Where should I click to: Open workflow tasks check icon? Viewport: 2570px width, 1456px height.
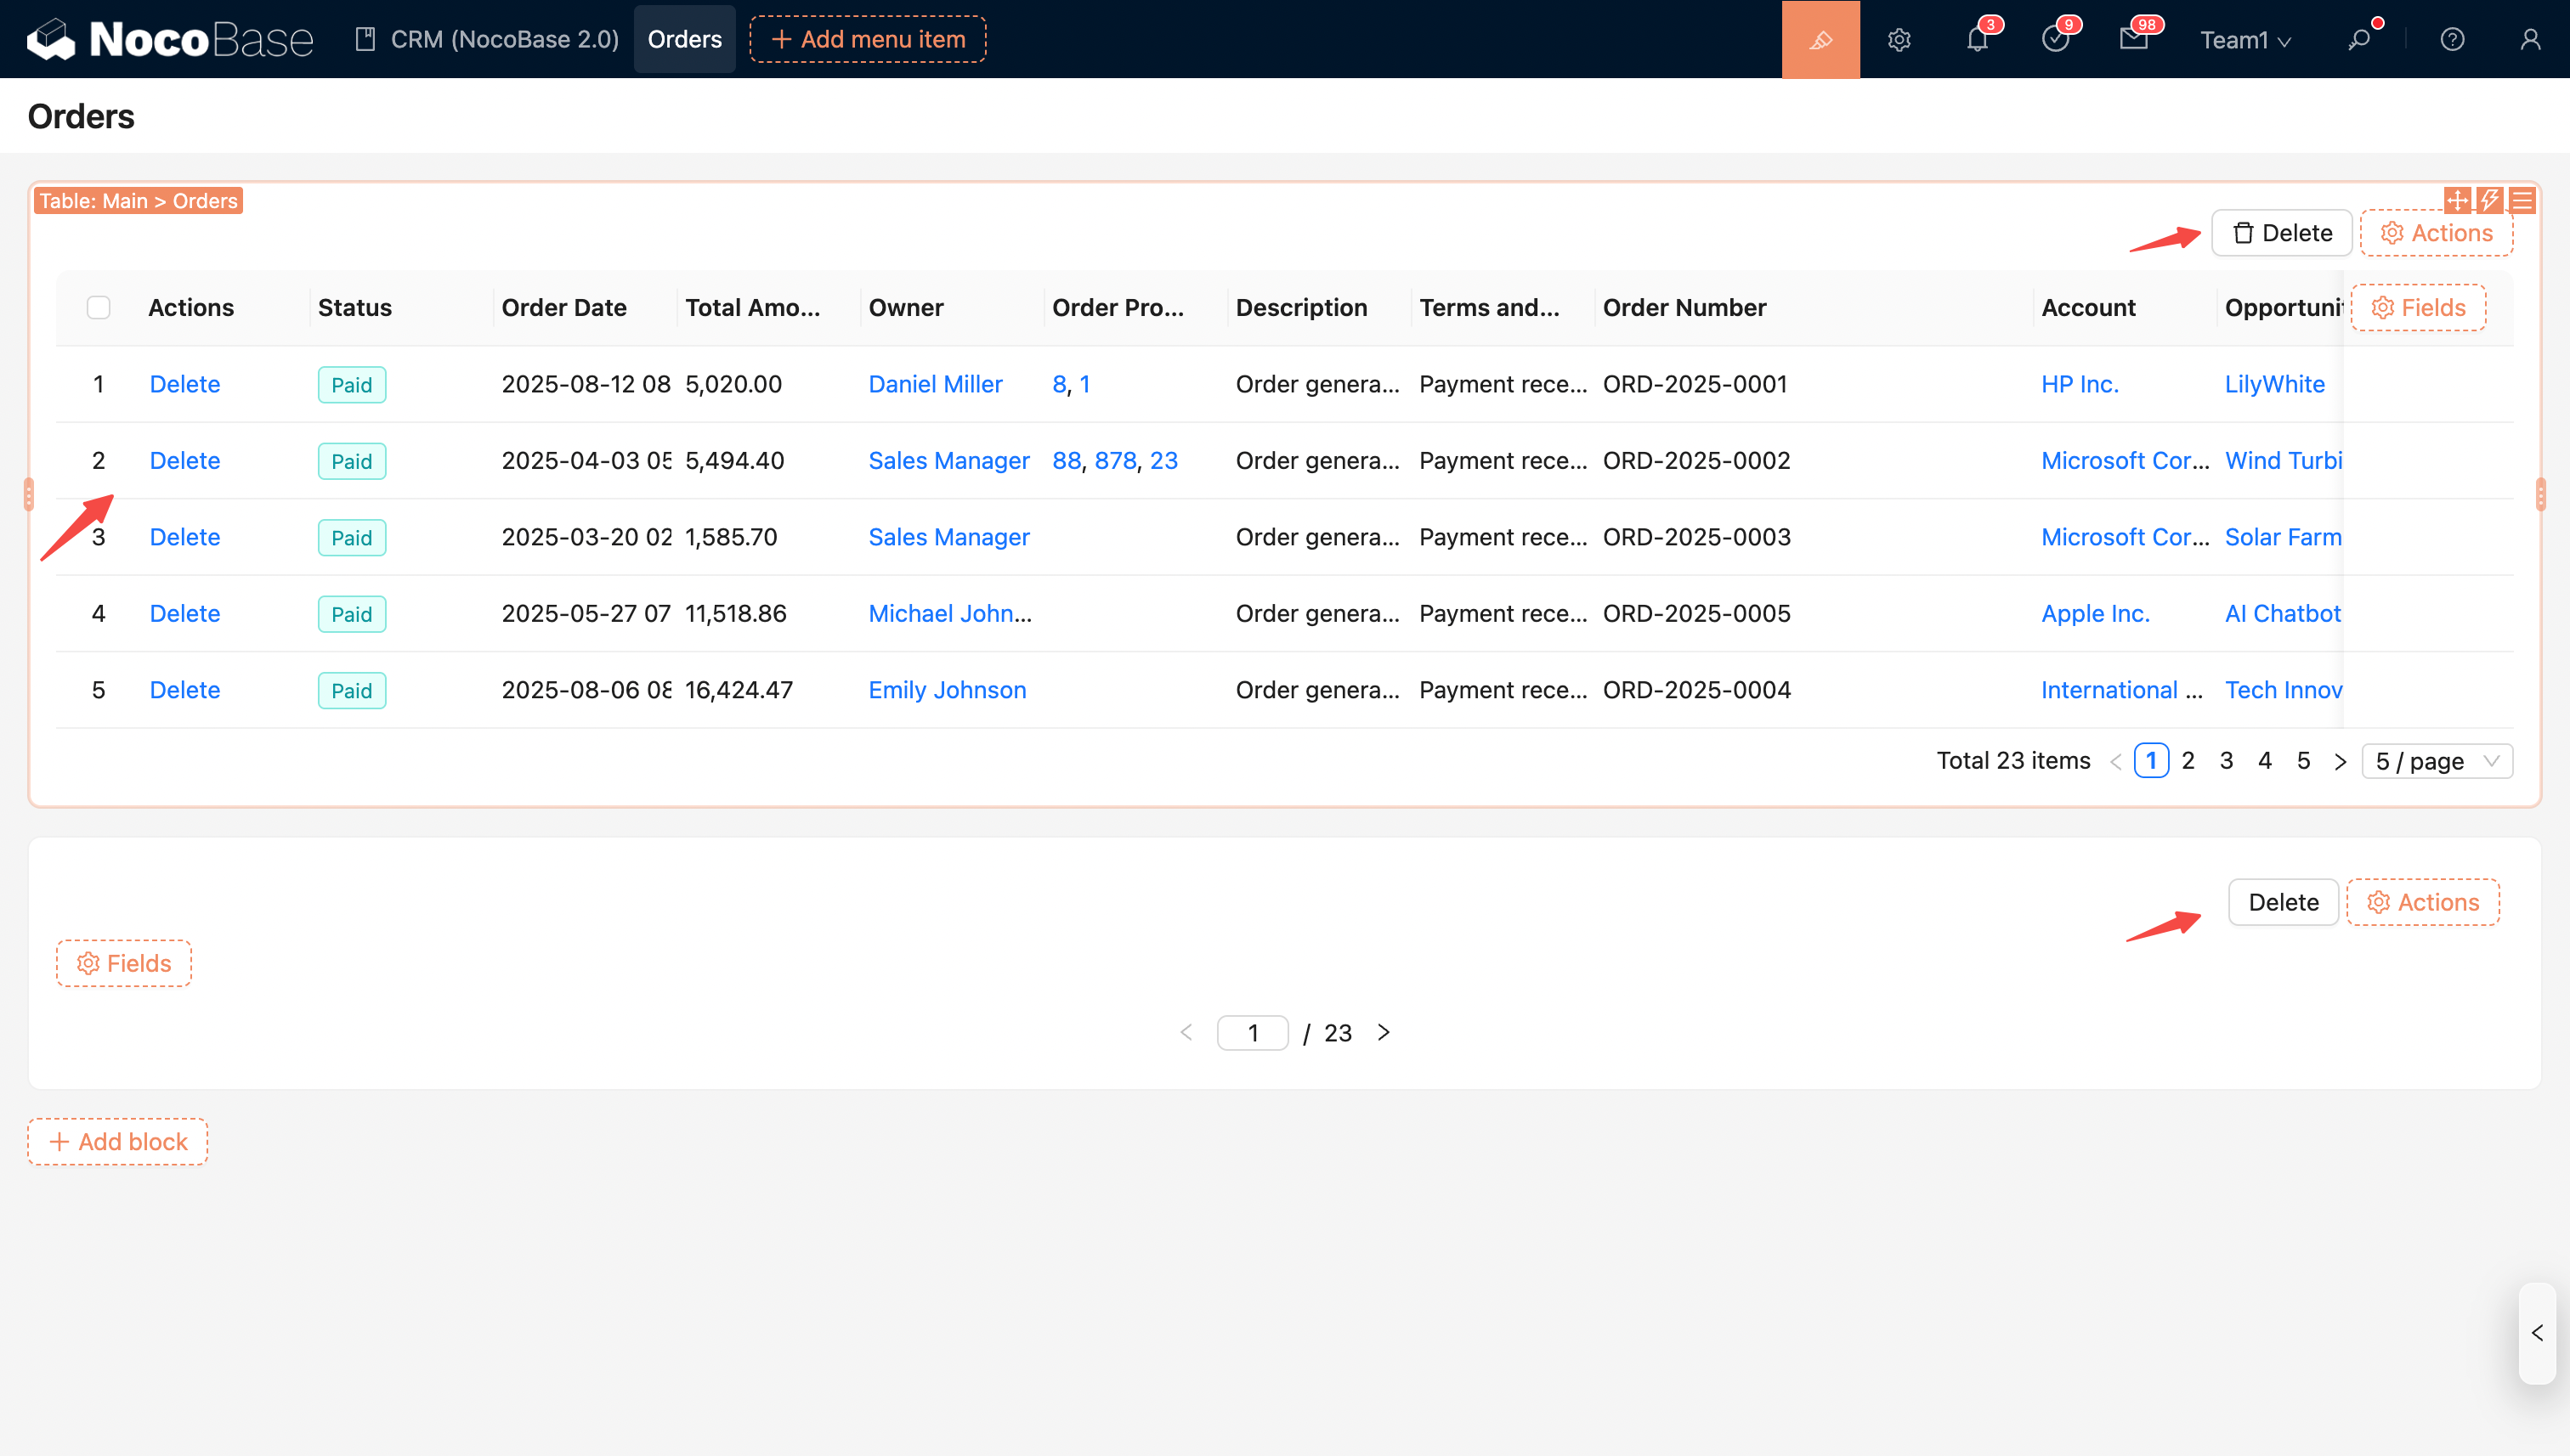pyautogui.click(x=2055, y=40)
